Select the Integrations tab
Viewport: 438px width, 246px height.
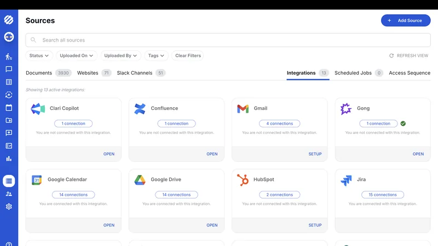pos(308,73)
